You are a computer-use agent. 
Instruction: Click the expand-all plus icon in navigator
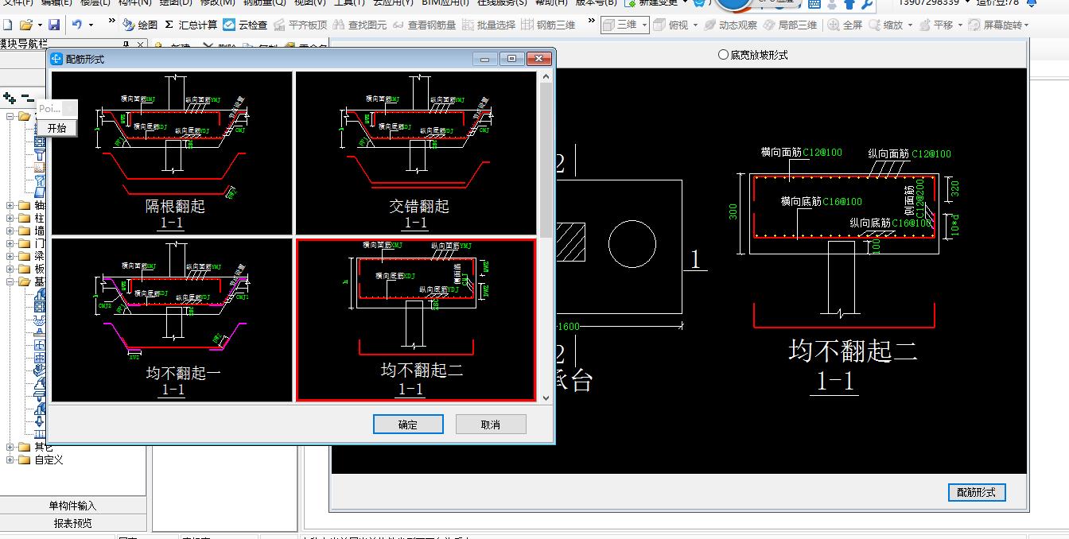(x=9, y=99)
